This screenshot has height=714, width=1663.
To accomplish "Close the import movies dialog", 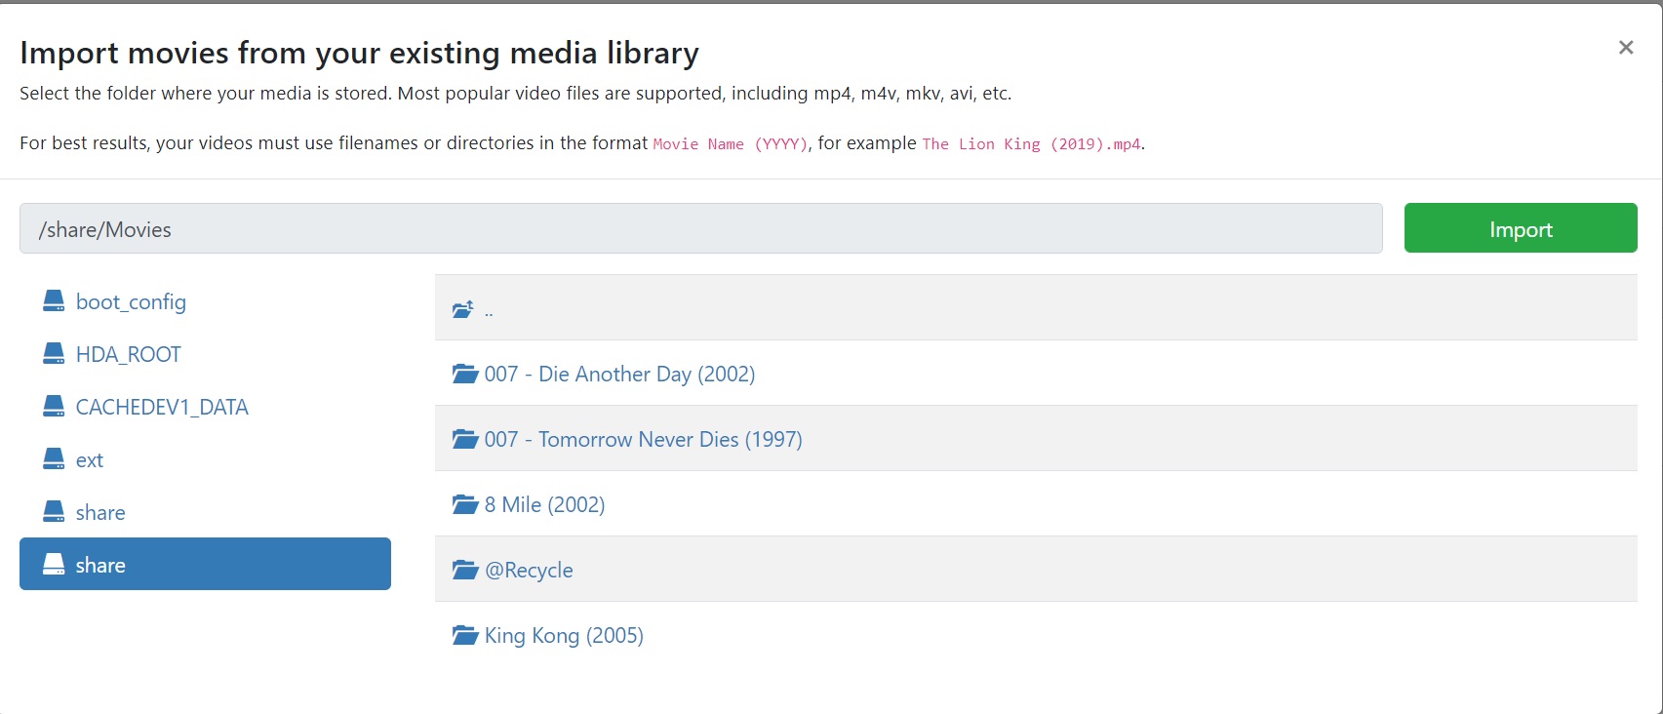I will [x=1625, y=48].
